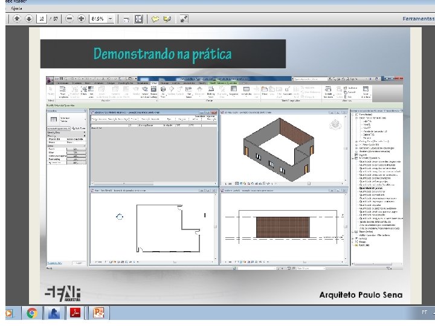Open the Properties help link

tap(54, 263)
